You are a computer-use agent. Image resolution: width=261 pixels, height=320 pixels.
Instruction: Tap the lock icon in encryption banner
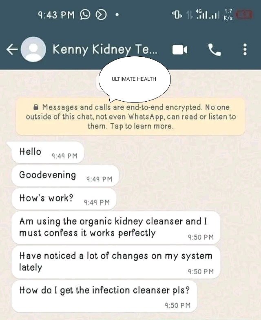coord(36,107)
